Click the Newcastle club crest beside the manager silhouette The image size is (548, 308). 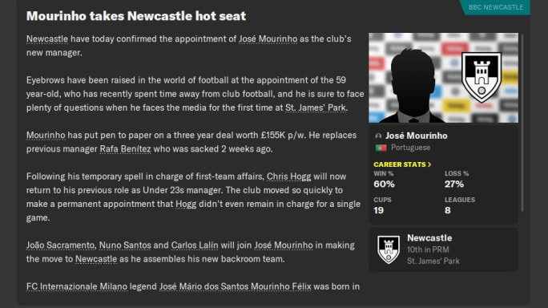[482, 77]
